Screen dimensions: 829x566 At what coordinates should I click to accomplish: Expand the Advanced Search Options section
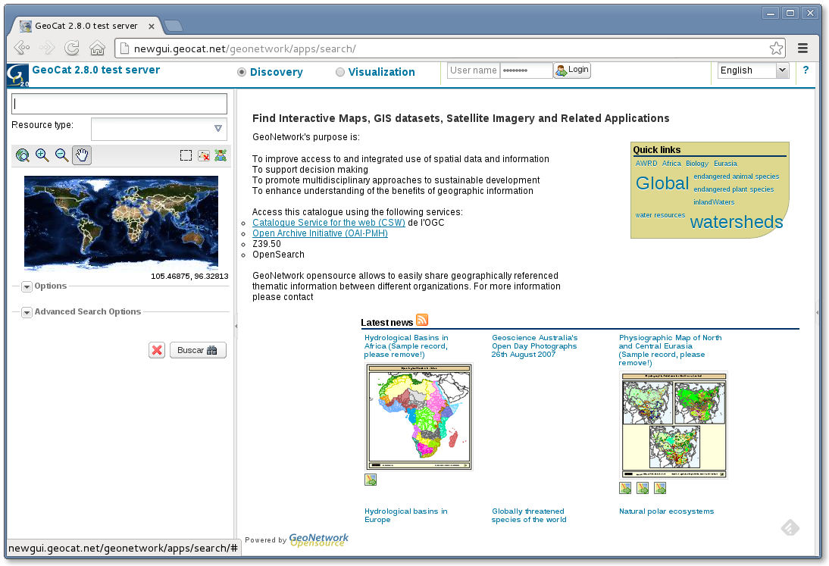27,312
